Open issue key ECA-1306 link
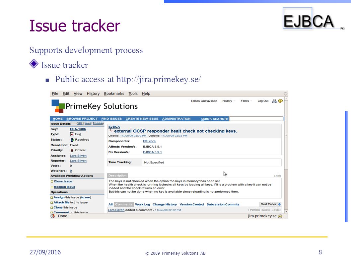 [x=78, y=129]
